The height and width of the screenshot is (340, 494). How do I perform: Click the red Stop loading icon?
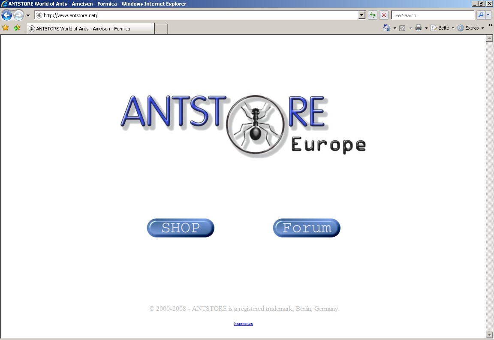[x=384, y=15]
